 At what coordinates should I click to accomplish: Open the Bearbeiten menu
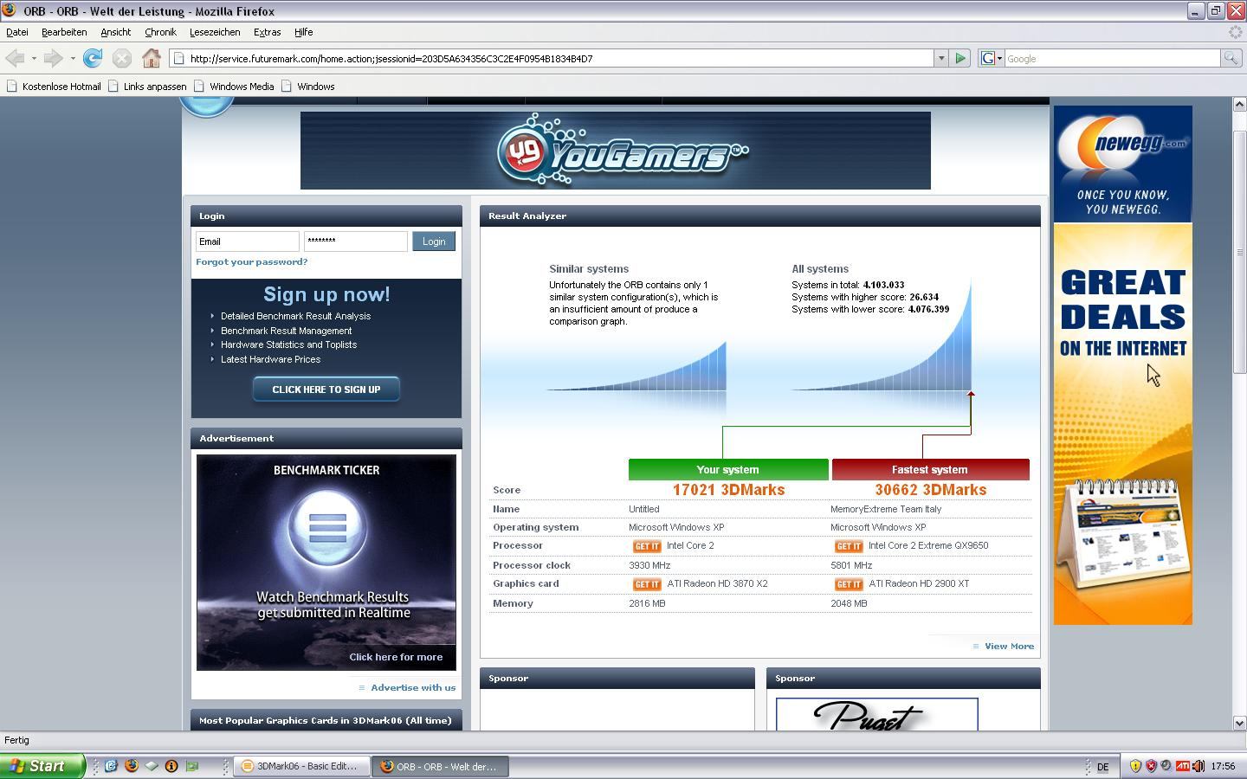click(x=64, y=32)
